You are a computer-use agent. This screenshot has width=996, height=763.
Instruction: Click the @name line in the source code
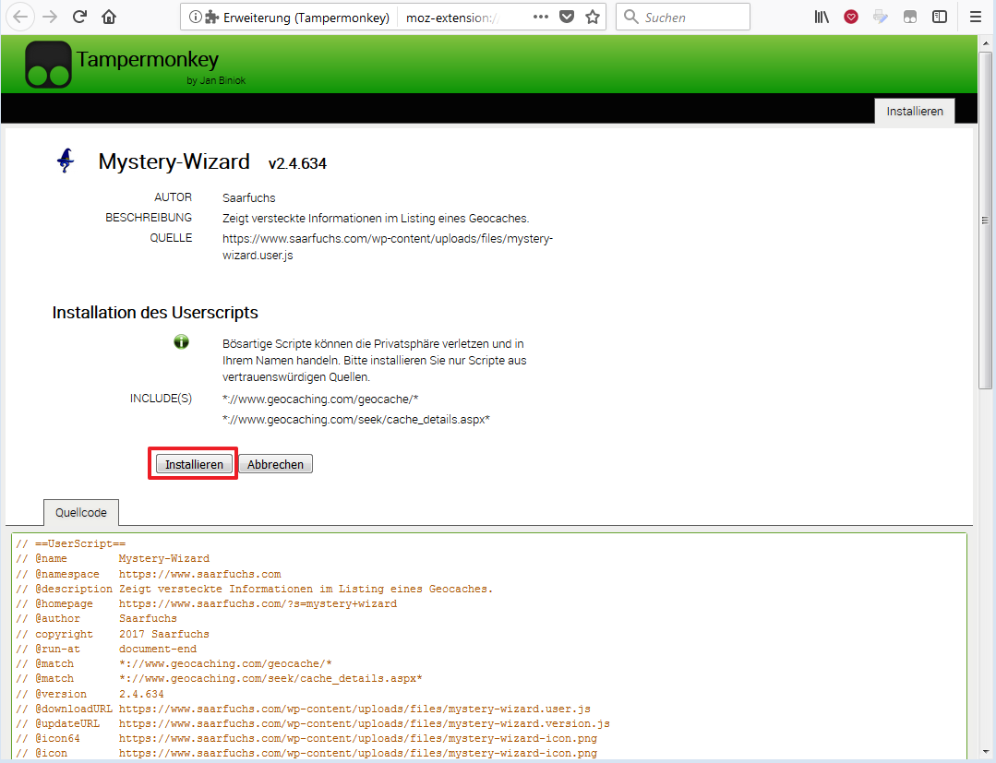click(x=113, y=558)
